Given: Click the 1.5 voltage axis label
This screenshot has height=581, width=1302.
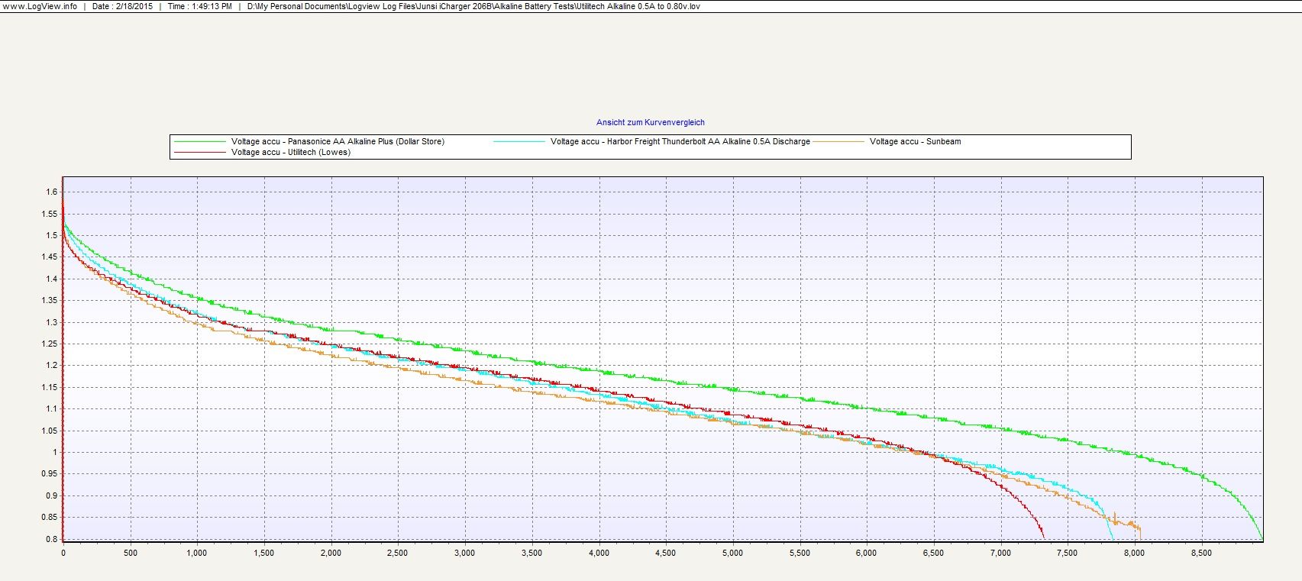Looking at the screenshot, I should (x=51, y=235).
